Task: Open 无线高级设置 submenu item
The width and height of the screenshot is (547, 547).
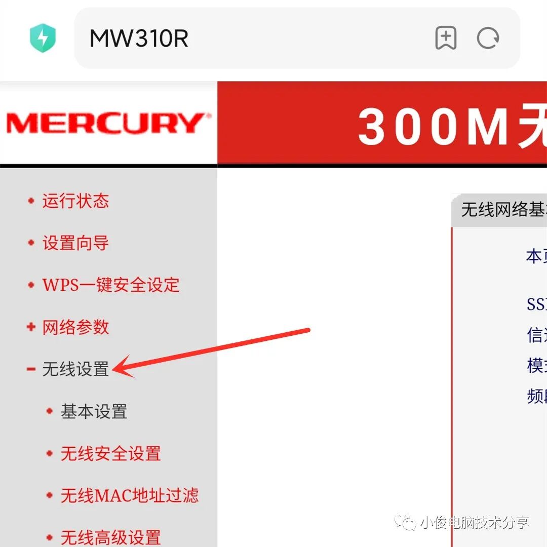Action: coord(111,537)
